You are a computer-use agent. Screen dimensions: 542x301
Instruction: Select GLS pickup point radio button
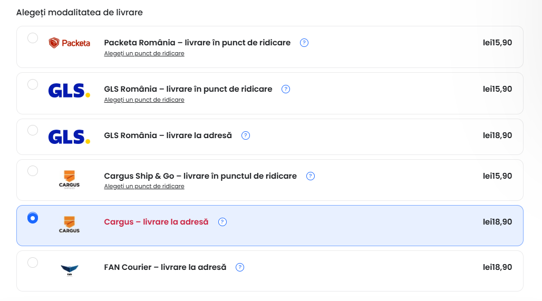(33, 84)
